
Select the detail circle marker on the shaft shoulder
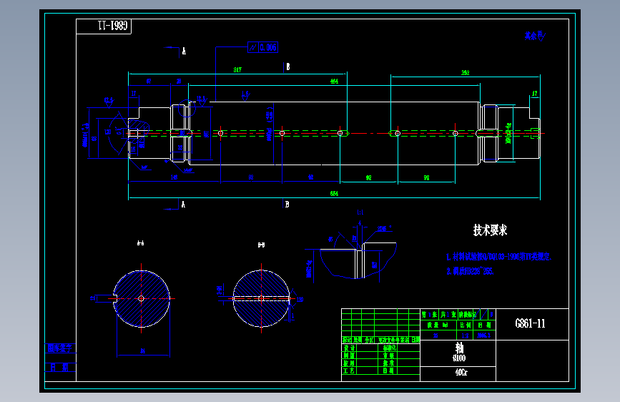pos(187,109)
